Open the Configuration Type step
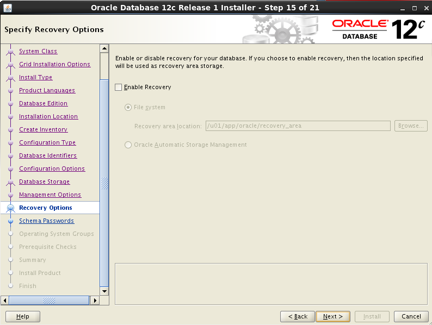This screenshot has height=325, width=432. click(x=47, y=142)
